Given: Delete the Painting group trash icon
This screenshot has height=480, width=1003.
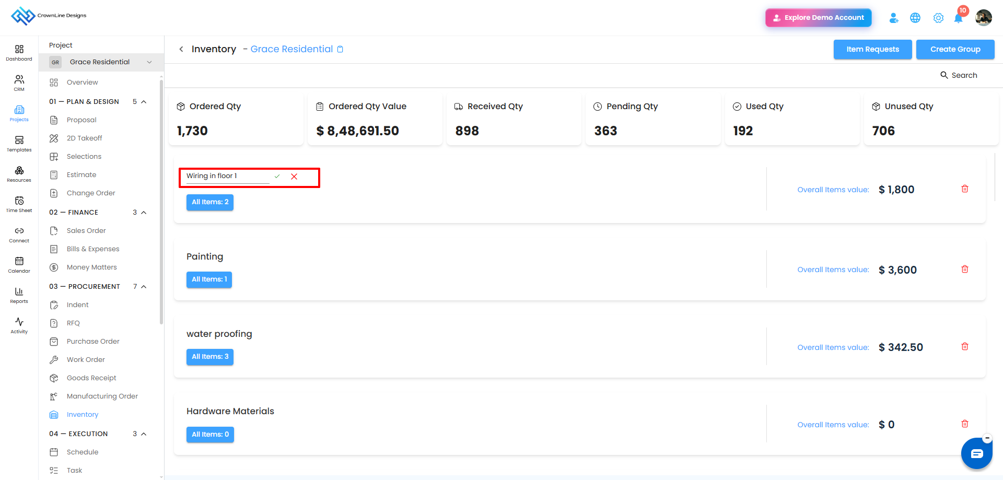Looking at the screenshot, I should (x=965, y=269).
